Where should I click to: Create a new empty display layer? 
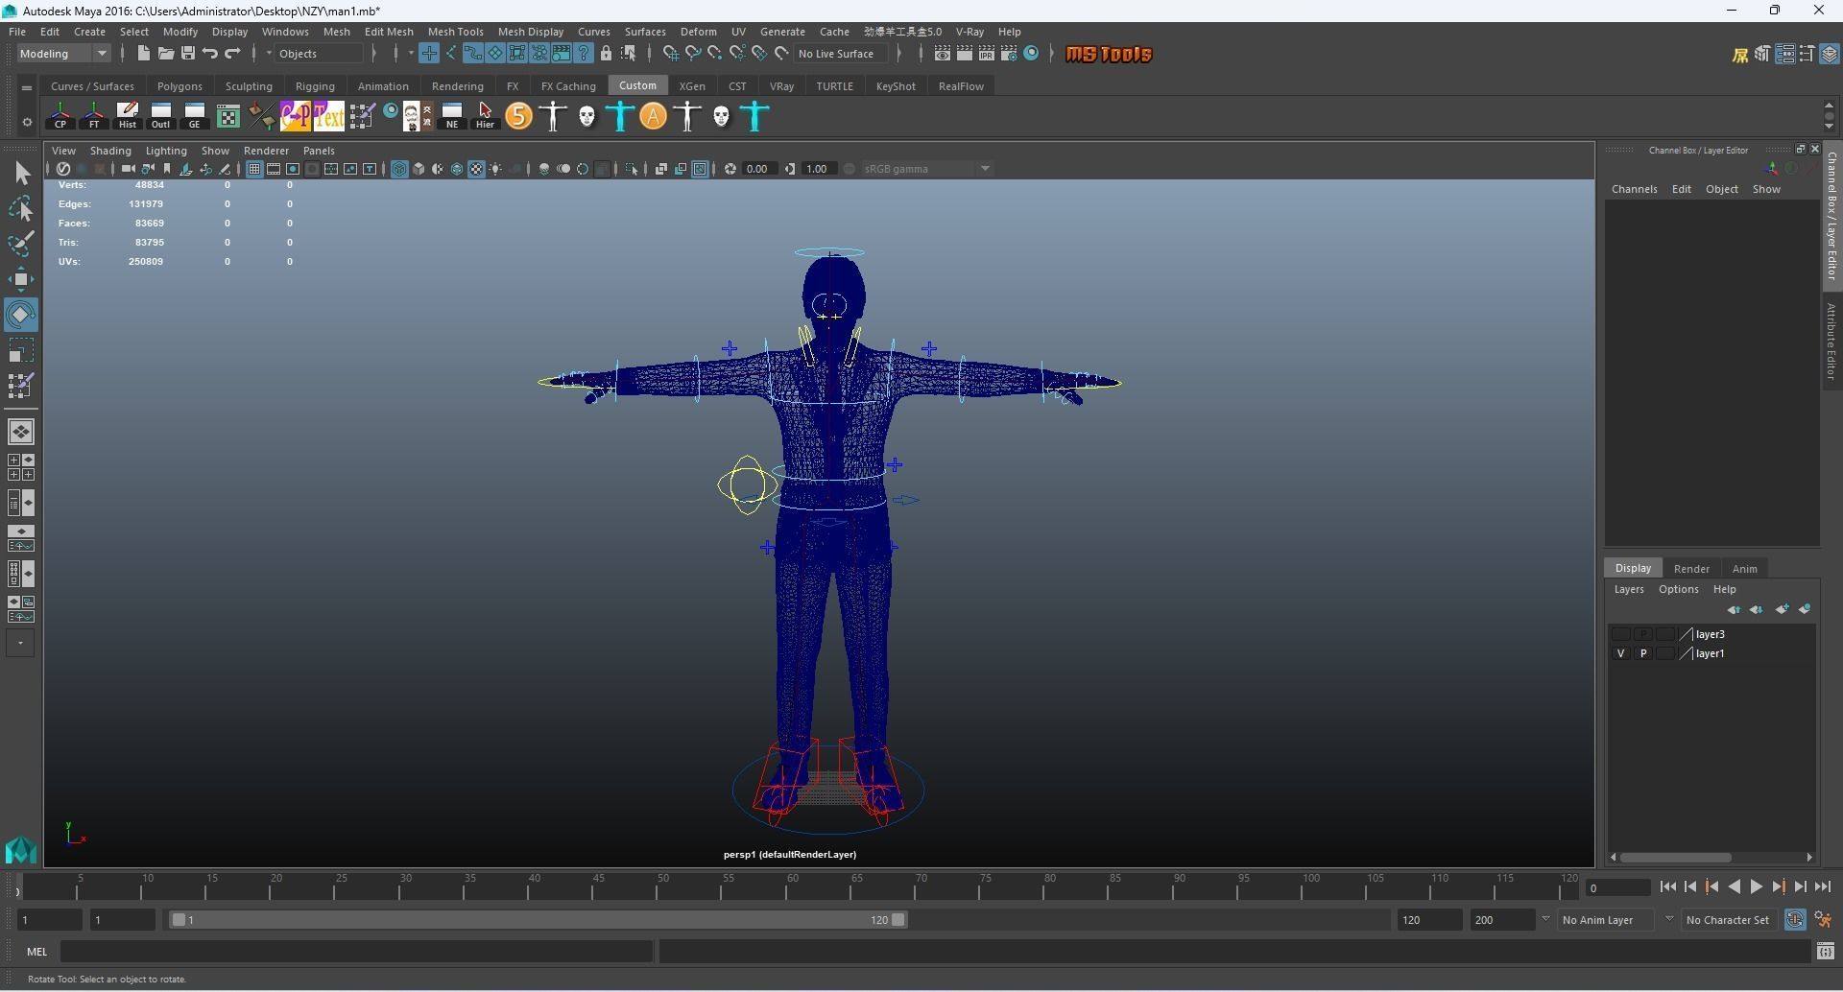pos(1783,609)
